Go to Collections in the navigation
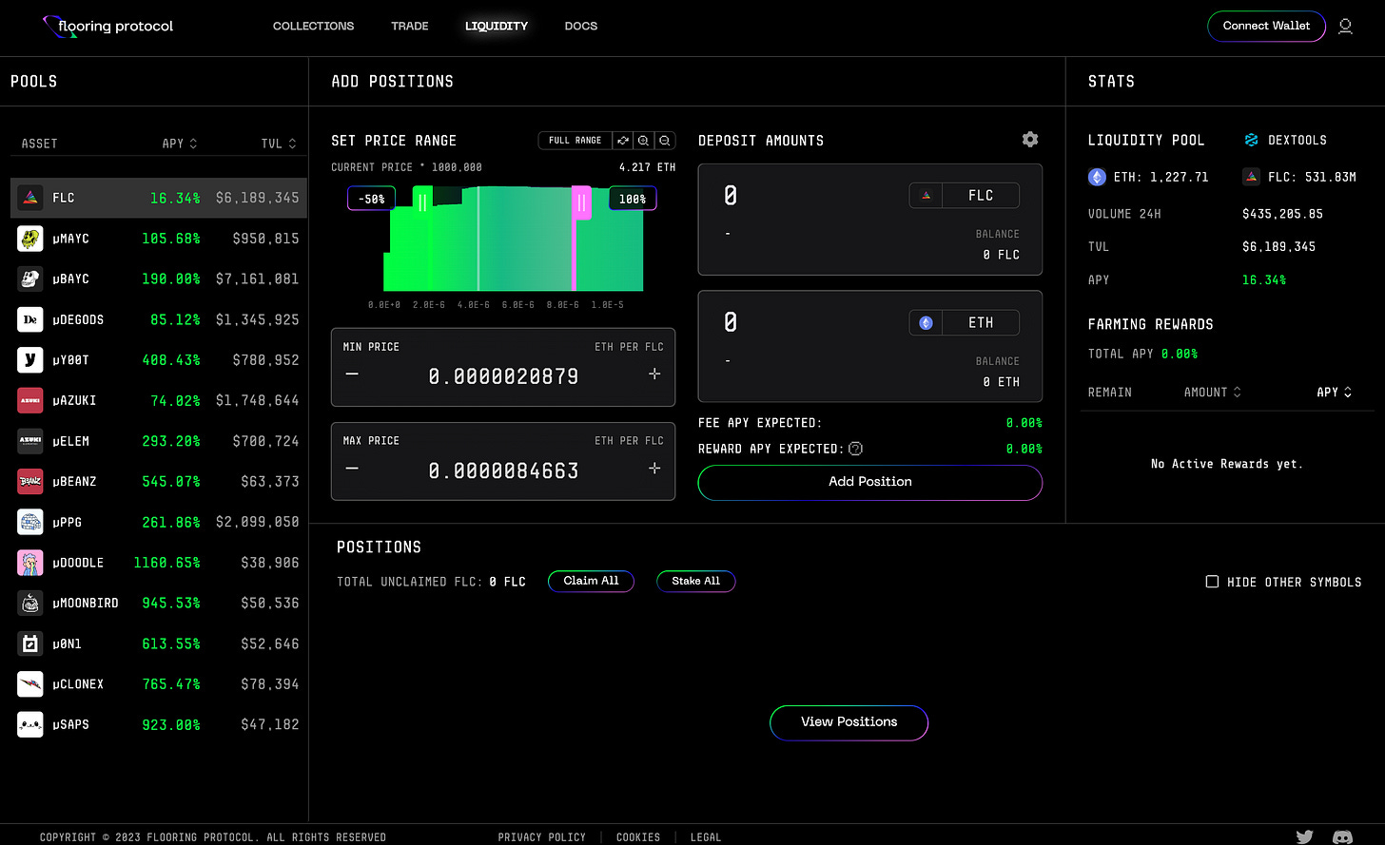Viewport: 1385px width, 845px height. point(313,26)
